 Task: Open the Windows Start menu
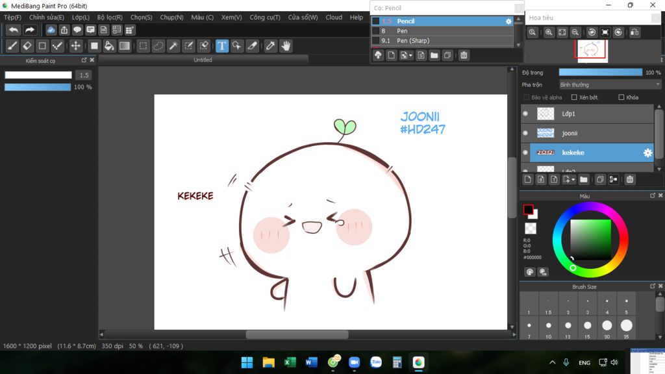(247, 362)
